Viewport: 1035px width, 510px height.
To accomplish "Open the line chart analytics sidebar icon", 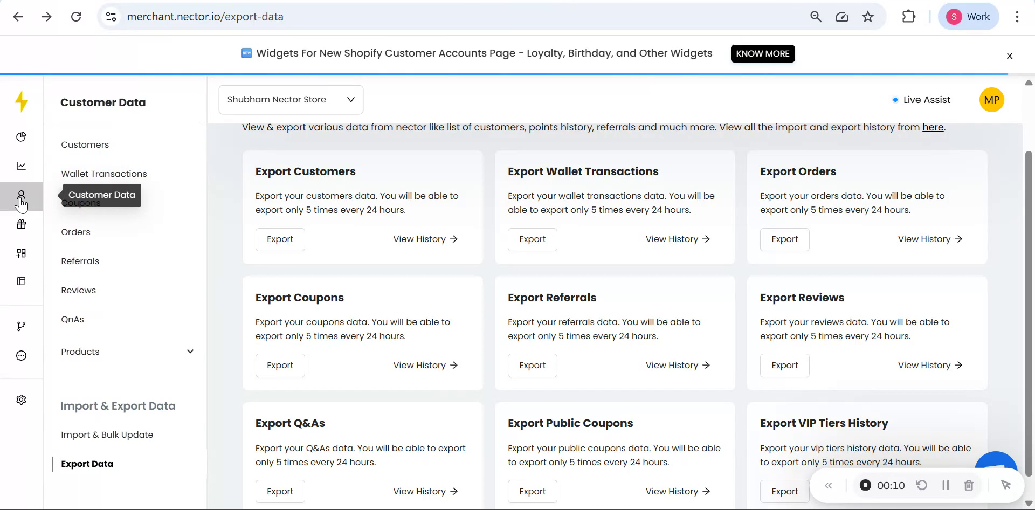I will (21, 166).
